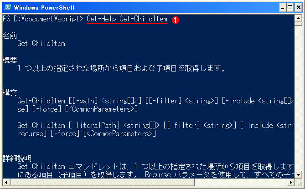This screenshot has width=305, height=189.
Task: Click the 概要 section heading
Action: (10, 60)
